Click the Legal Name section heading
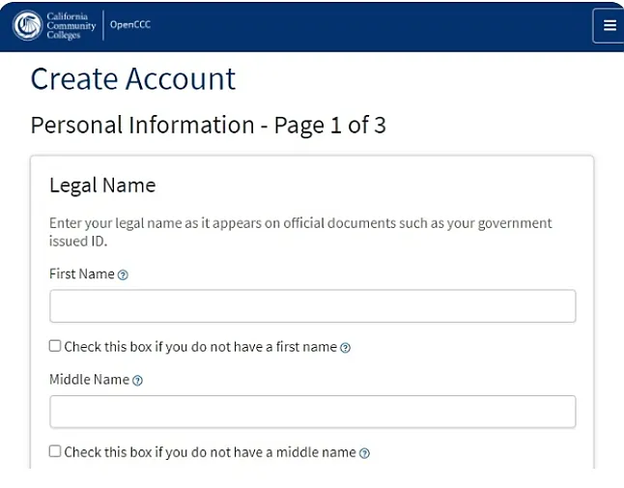This screenshot has width=624, height=488. 102,186
